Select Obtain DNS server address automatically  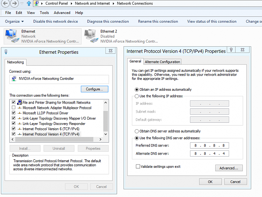(x=137, y=131)
